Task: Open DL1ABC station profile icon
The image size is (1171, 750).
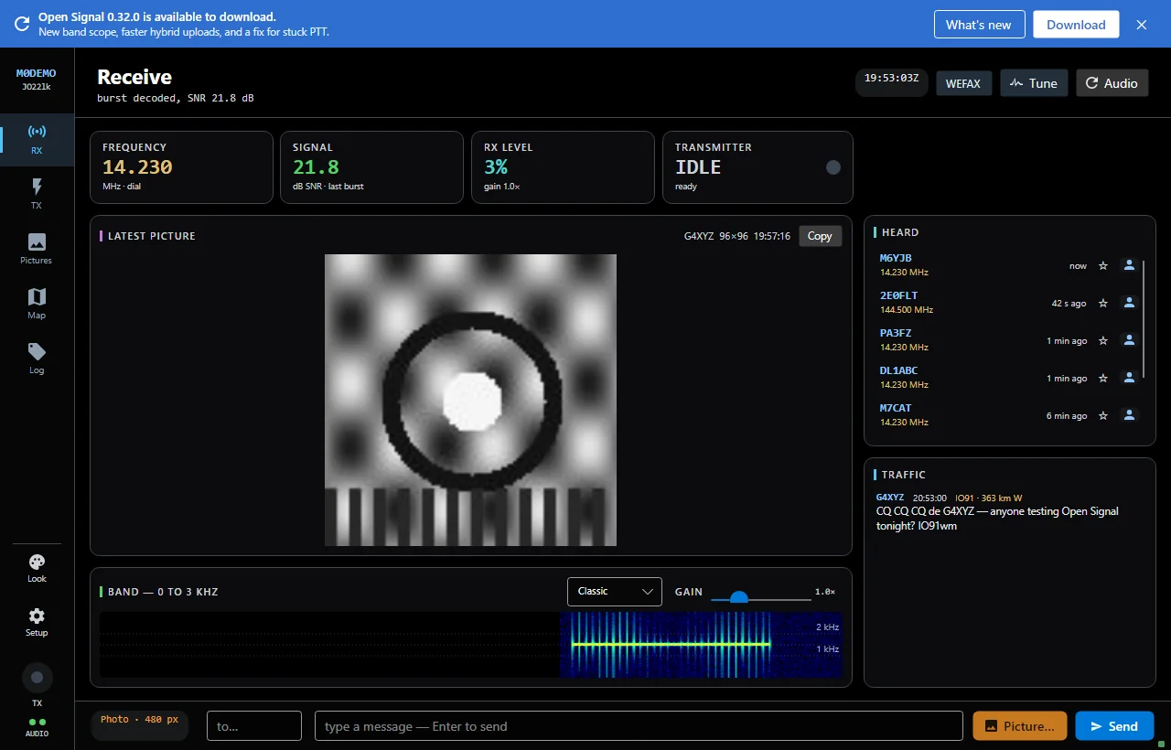Action: click(1129, 378)
